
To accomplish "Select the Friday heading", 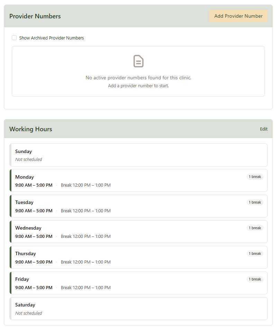I will coord(22,279).
